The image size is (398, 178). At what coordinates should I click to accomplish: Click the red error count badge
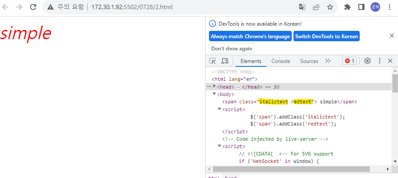point(349,61)
